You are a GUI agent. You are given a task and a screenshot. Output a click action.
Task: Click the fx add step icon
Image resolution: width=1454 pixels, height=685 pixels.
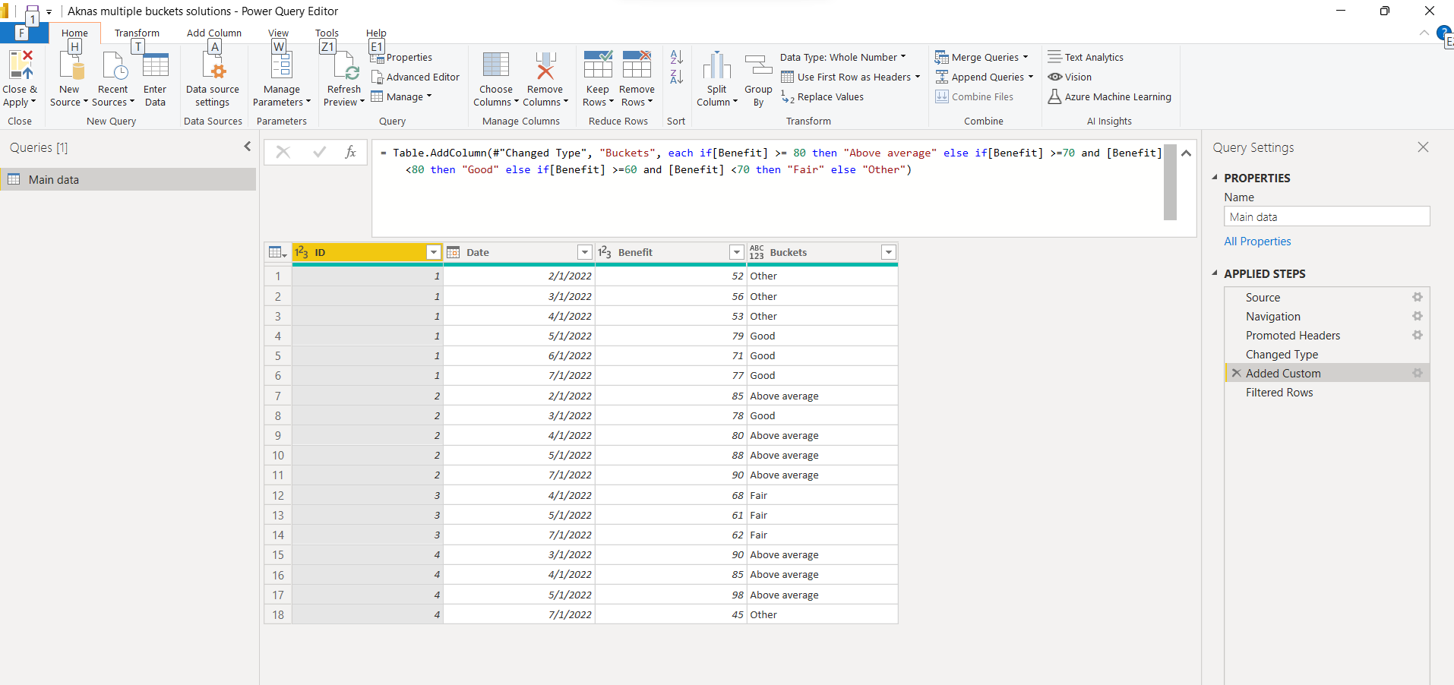[350, 152]
